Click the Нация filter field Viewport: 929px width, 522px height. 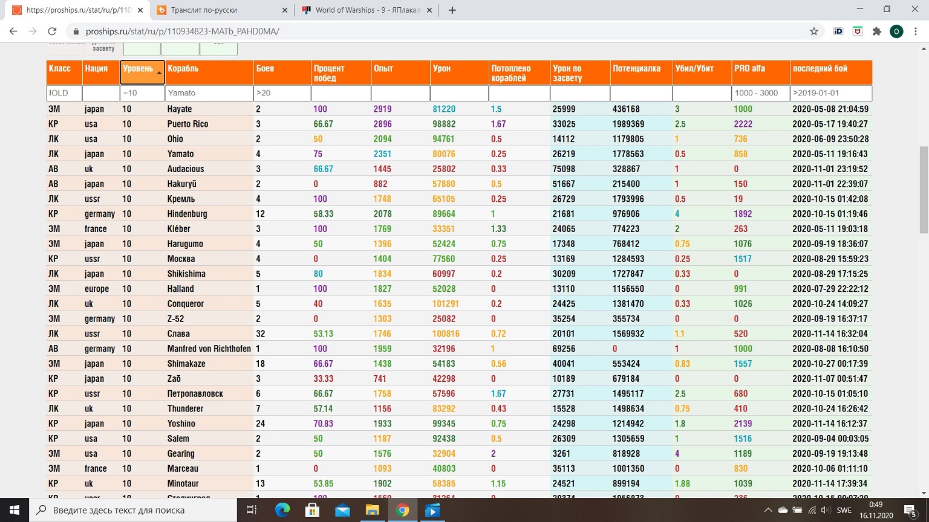(101, 93)
